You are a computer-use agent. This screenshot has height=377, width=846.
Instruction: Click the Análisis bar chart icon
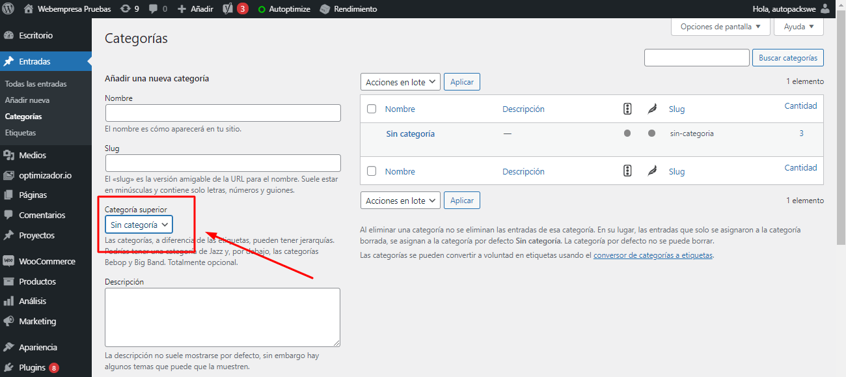(9, 301)
